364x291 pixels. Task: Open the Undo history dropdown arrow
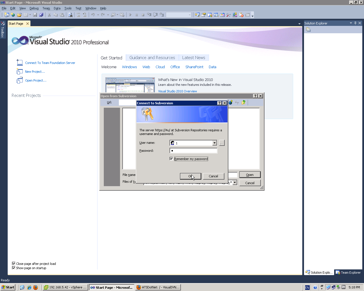click(98, 15)
